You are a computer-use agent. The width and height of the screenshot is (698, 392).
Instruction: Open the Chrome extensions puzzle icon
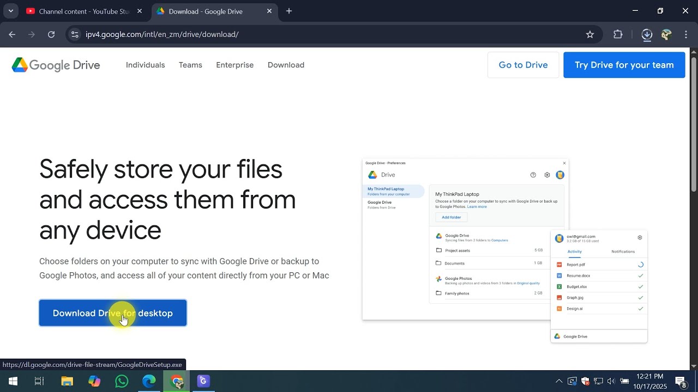tap(618, 34)
